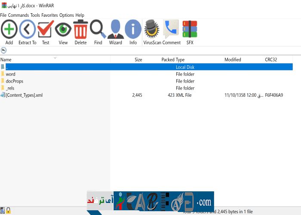Screen dimensions: 301x215
Task: Select the [Content_Types].xml file
Action: click(x=24, y=95)
